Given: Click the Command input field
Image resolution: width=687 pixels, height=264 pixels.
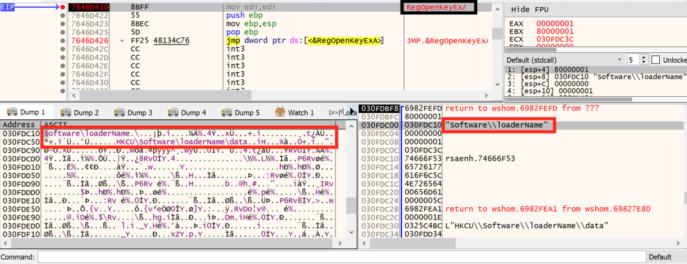Looking at the screenshot, I should click(336, 257).
